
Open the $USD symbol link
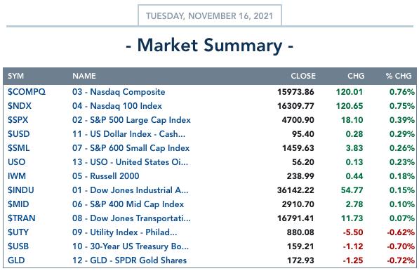18,134
